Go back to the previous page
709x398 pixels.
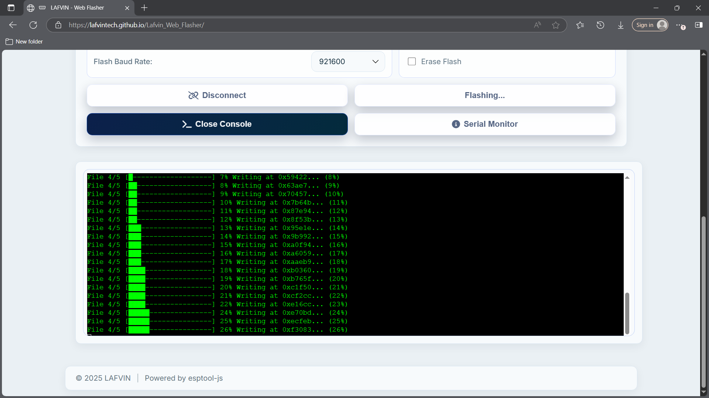tap(13, 25)
